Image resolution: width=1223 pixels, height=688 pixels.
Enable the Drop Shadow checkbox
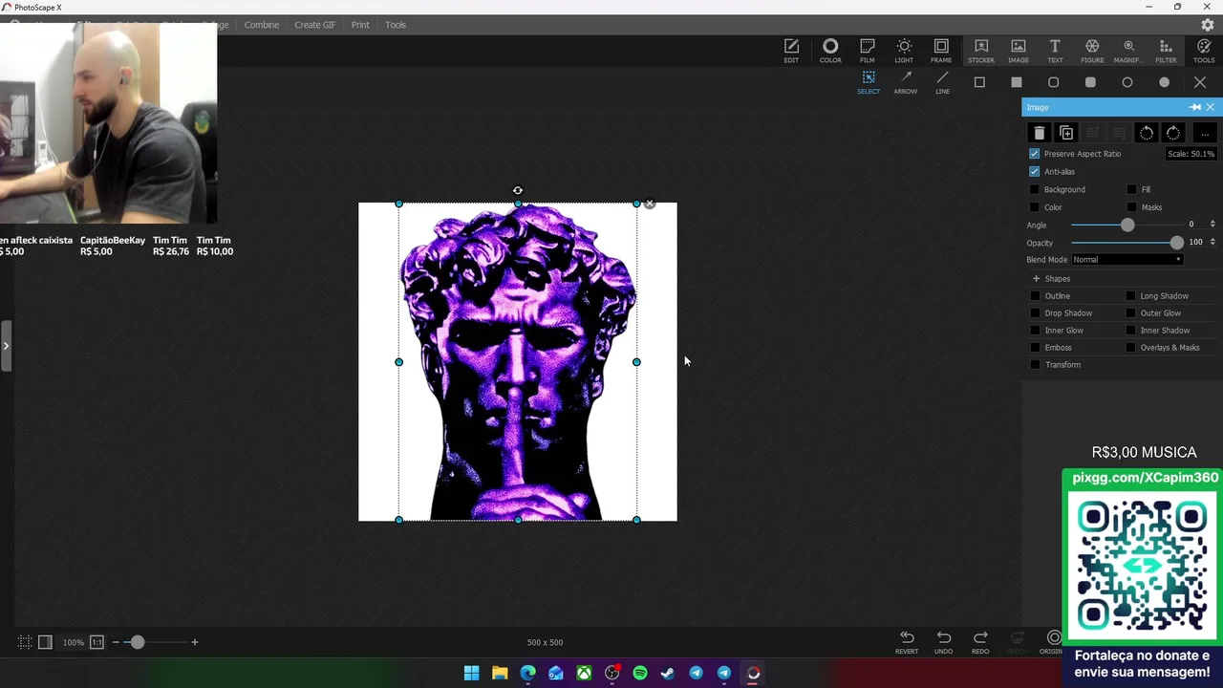pos(1035,313)
